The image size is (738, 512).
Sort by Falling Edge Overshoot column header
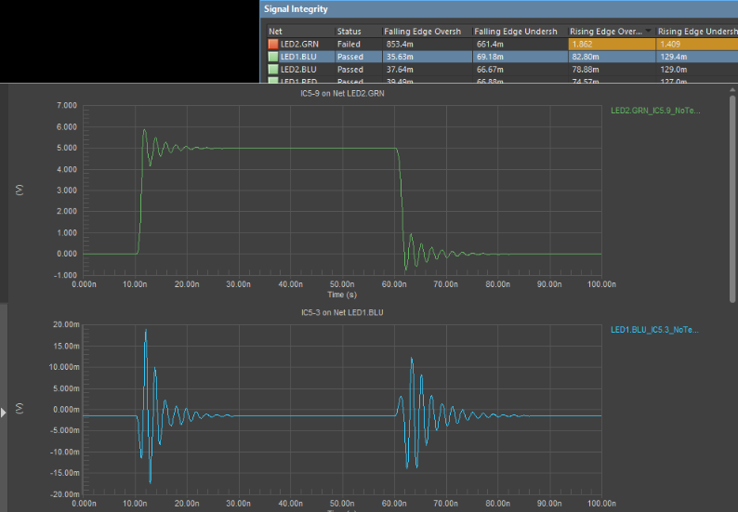427,32
